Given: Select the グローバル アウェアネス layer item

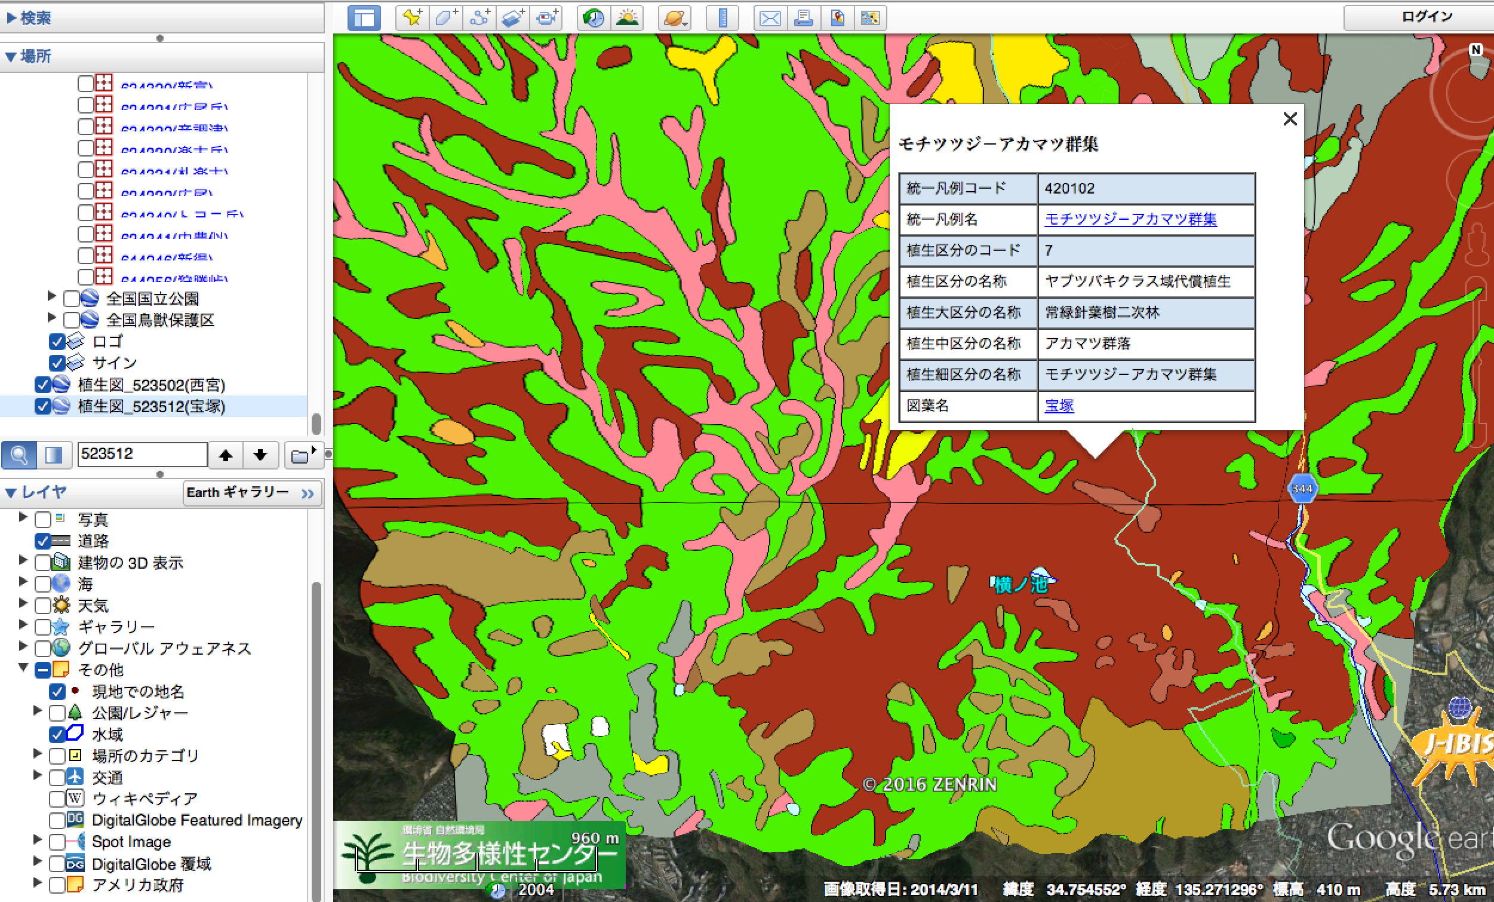Looking at the screenshot, I should point(164,648).
